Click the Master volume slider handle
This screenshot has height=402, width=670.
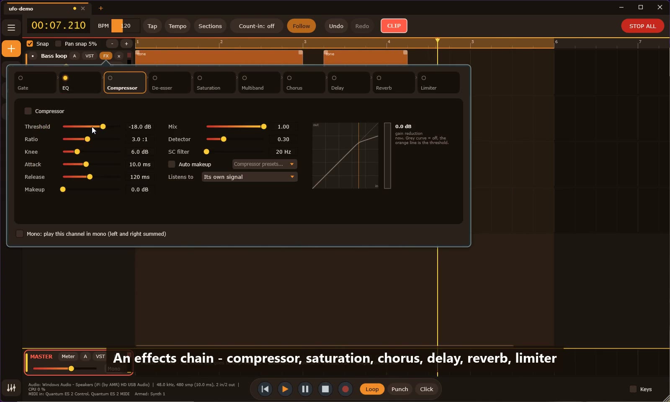pos(71,368)
